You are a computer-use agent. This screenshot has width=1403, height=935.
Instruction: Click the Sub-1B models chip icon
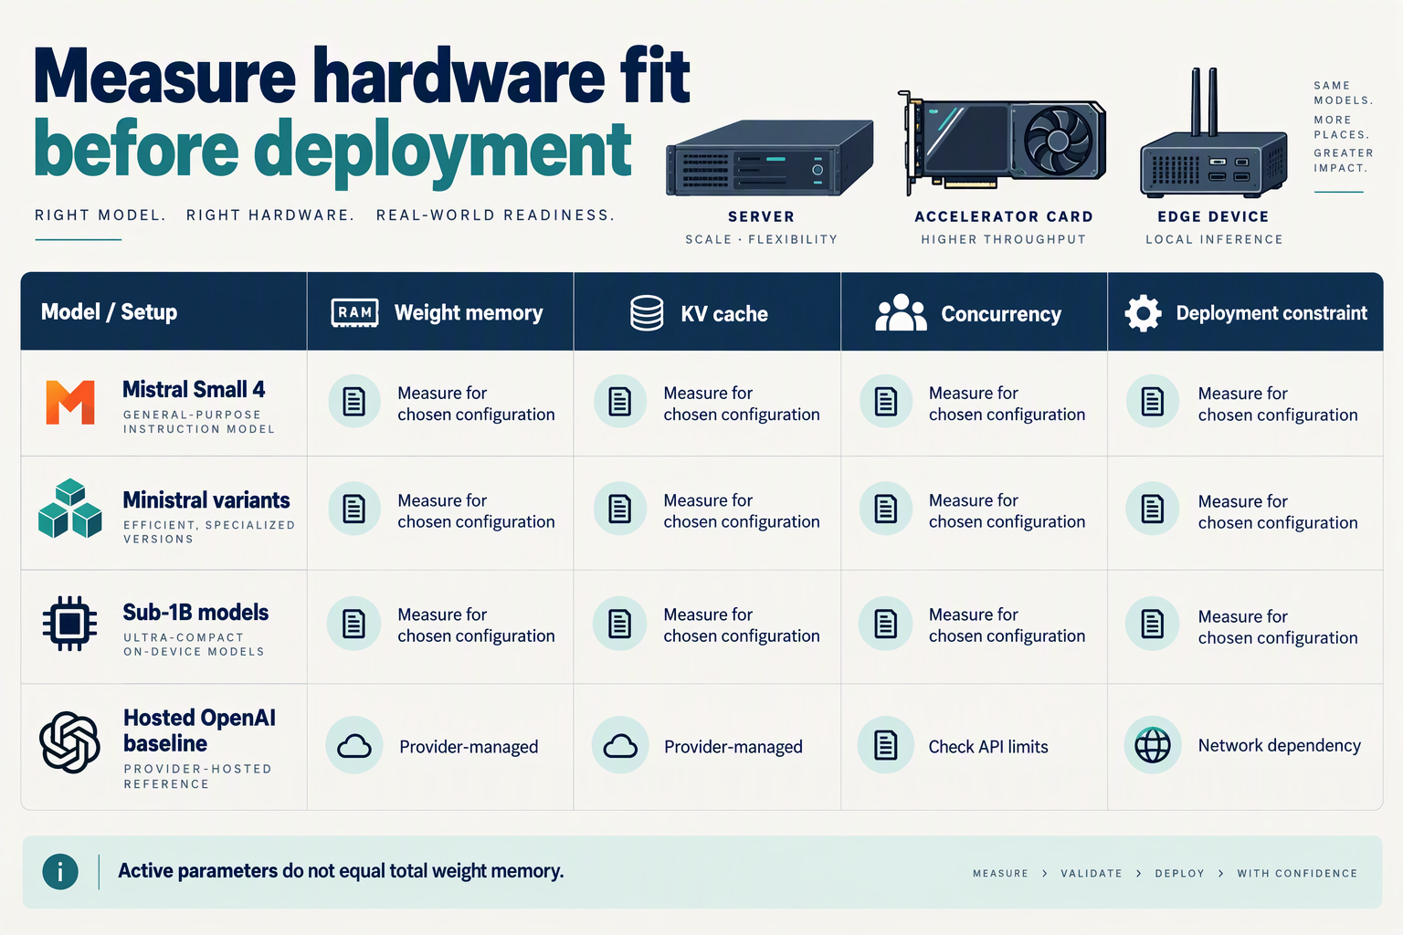point(69,624)
